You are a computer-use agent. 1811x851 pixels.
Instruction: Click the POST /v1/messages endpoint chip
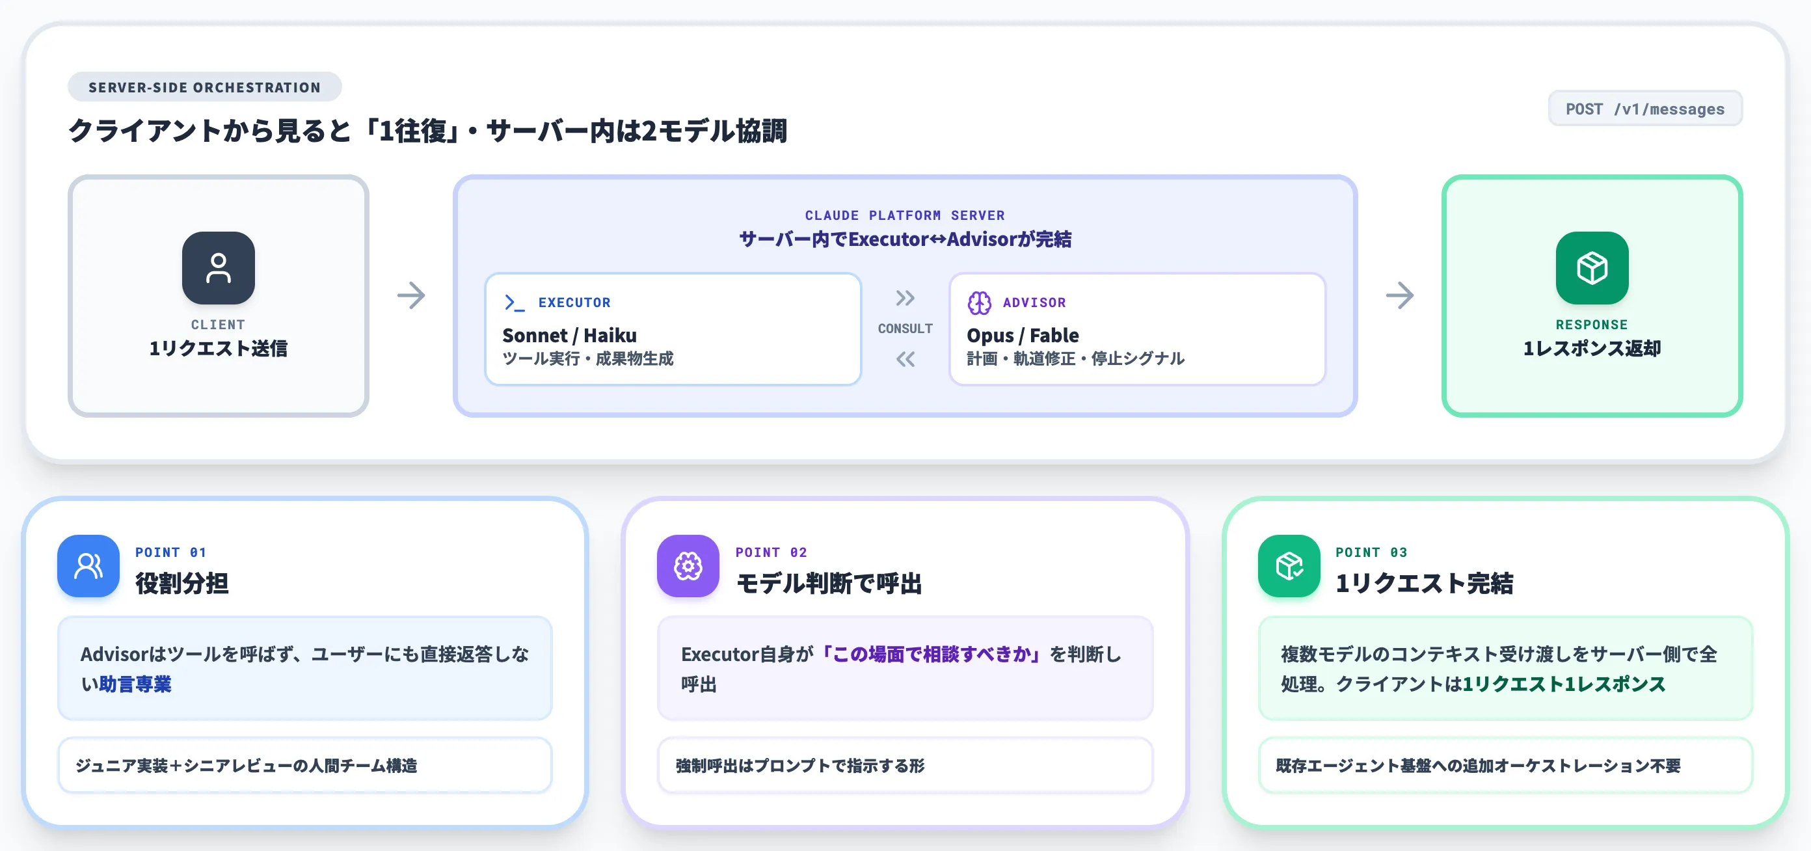(1645, 109)
